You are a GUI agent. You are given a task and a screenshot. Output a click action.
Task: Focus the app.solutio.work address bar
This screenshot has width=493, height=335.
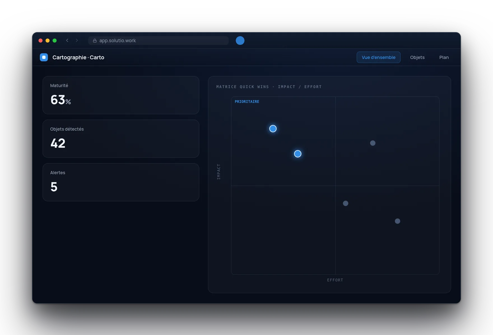point(159,41)
